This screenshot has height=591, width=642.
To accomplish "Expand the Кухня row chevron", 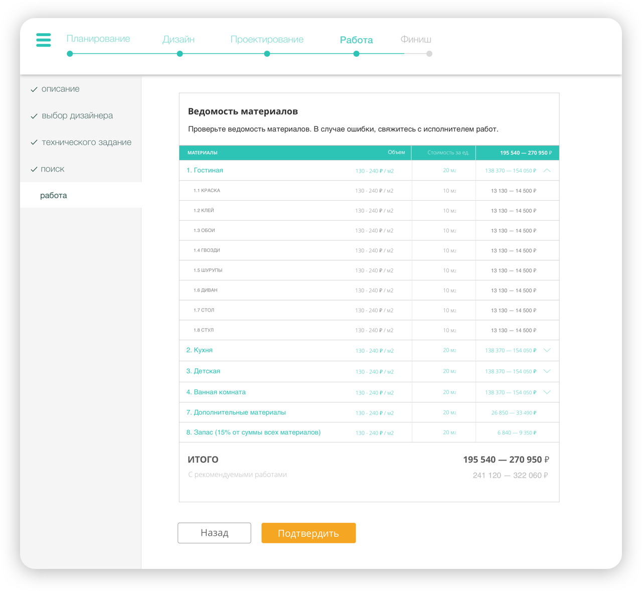I will 547,350.
